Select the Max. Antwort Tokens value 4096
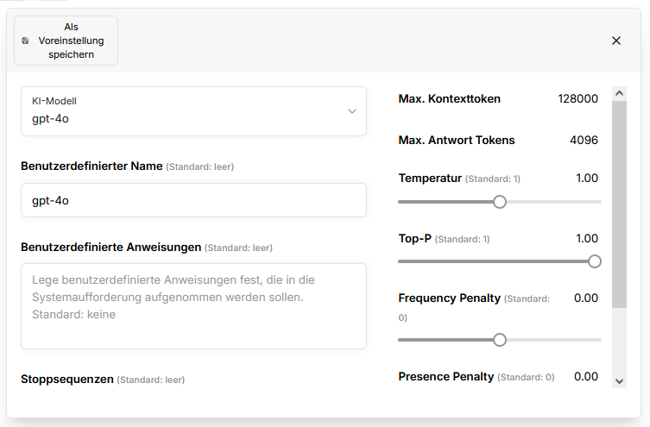 click(x=584, y=141)
